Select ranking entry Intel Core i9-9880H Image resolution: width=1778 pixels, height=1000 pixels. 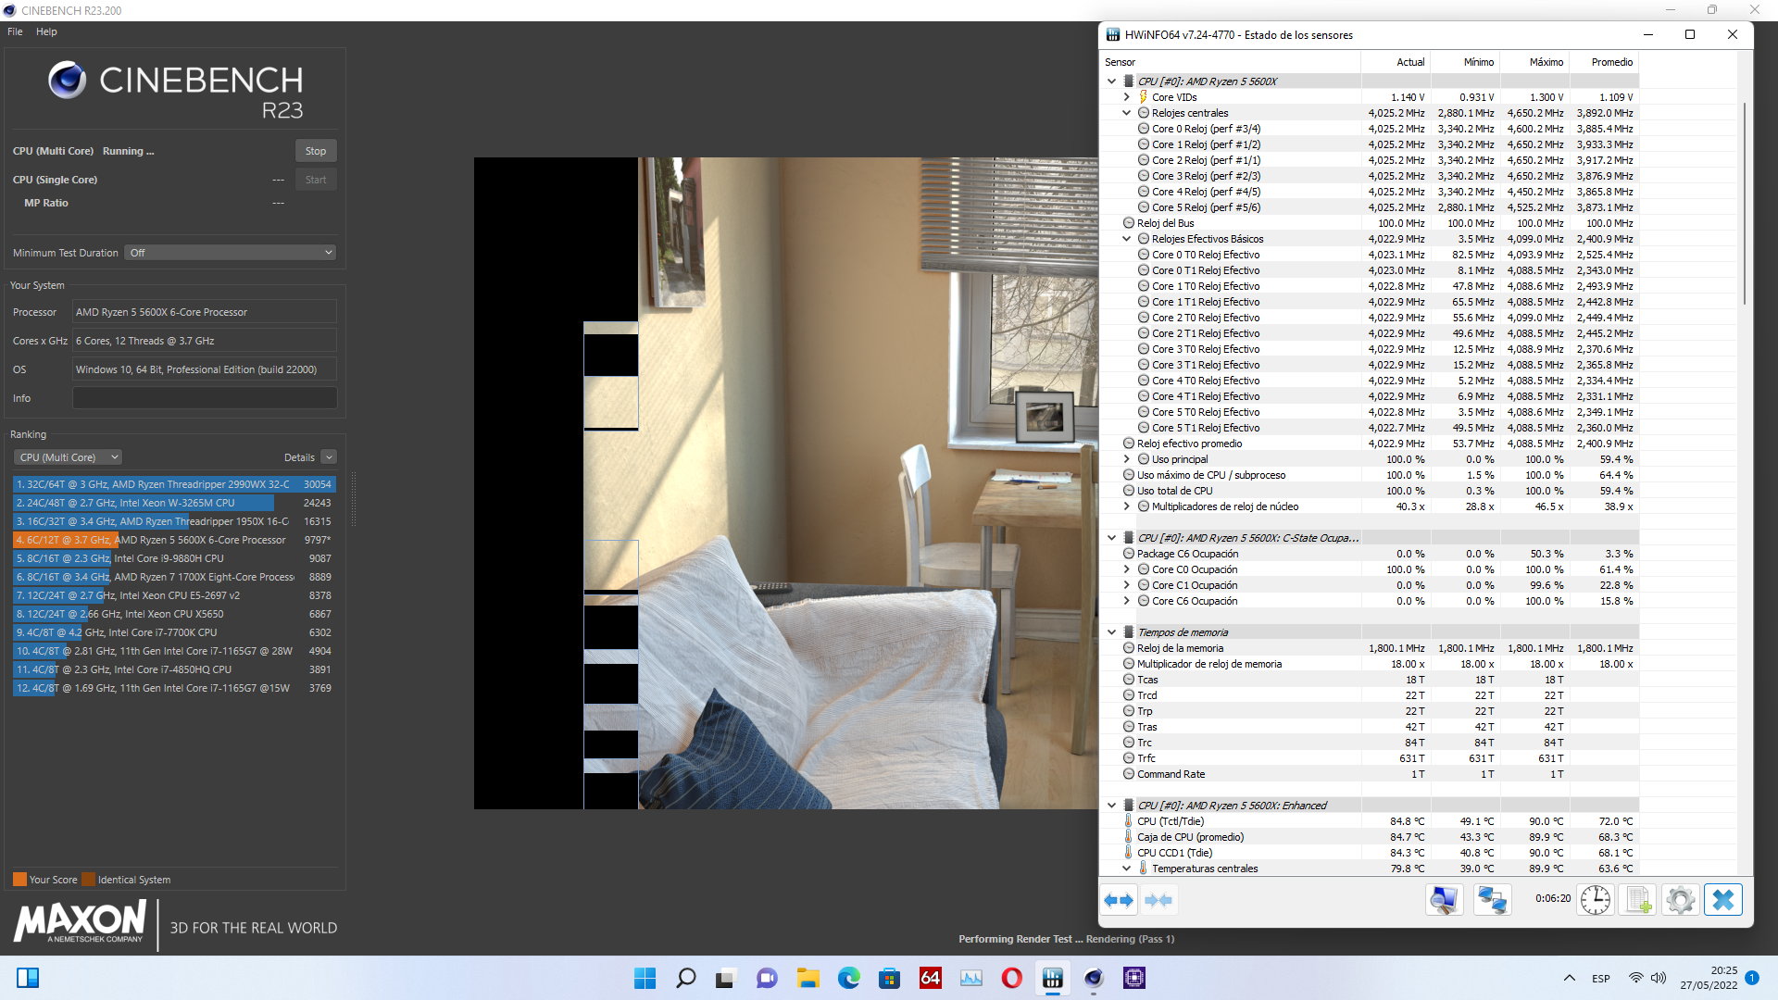(174, 558)
